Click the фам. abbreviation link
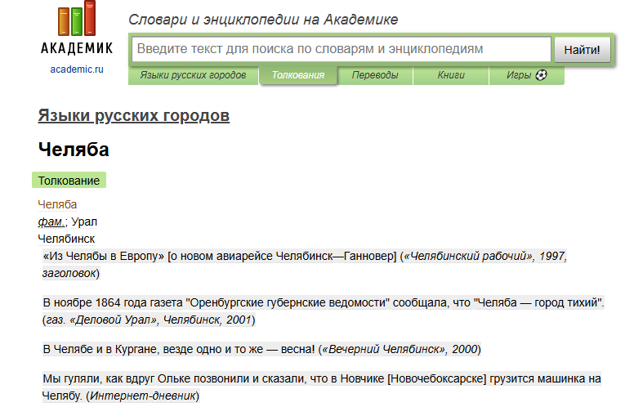The width and height of the screenshot is (634, 416). point(51,221)
